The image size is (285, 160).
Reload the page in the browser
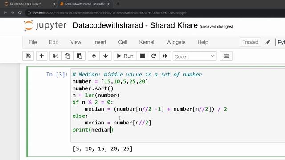[20, 13]
